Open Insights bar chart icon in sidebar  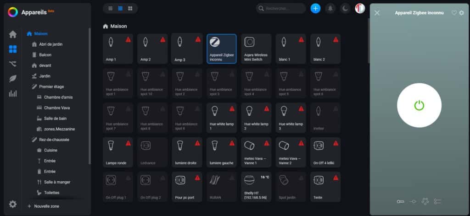tap(13, 93)
